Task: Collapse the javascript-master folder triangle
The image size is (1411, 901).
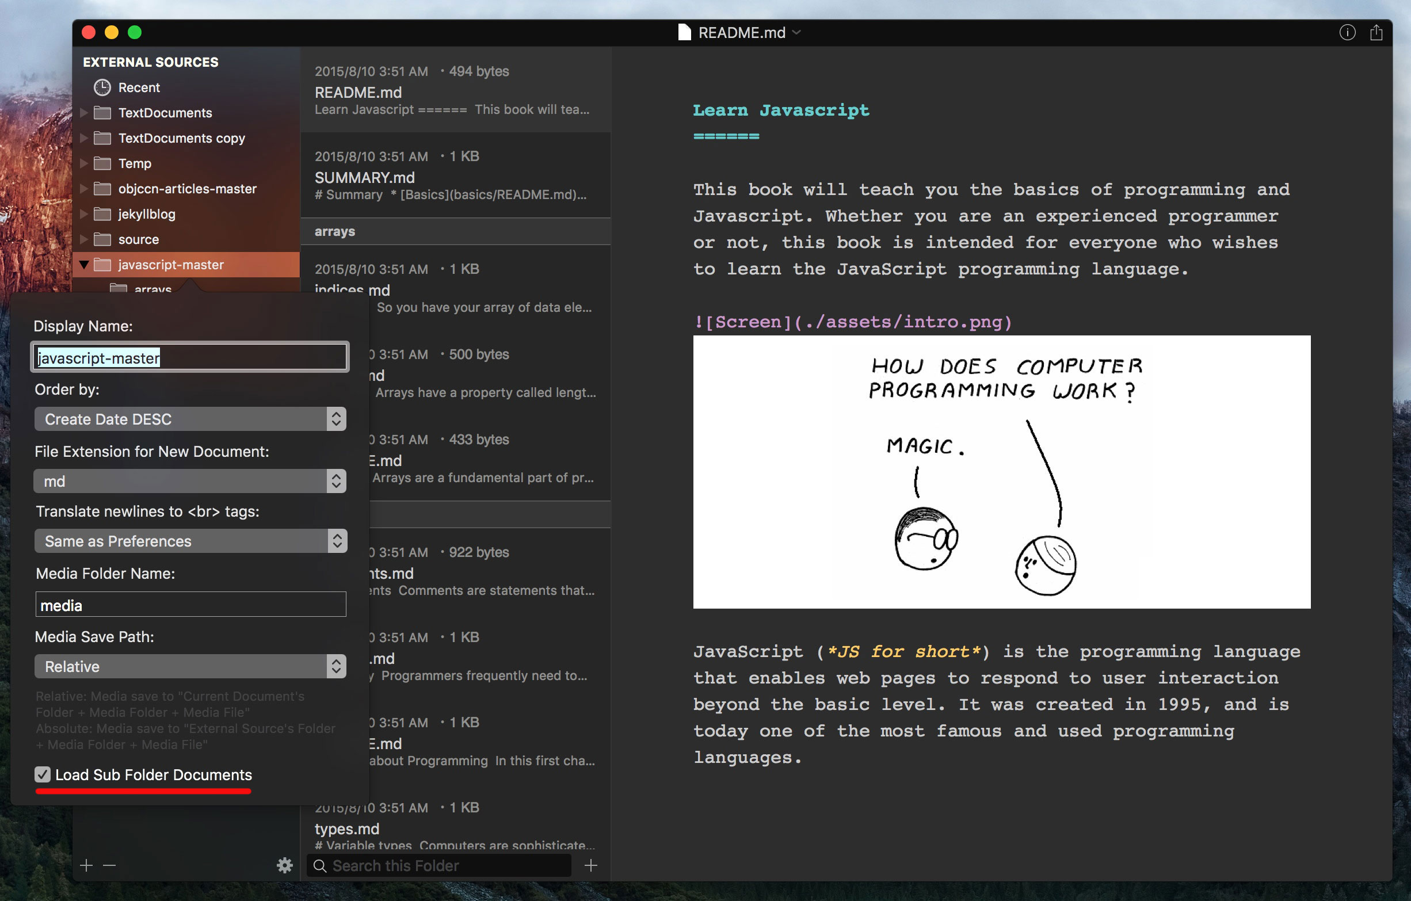Action: (x=84, y=265)
